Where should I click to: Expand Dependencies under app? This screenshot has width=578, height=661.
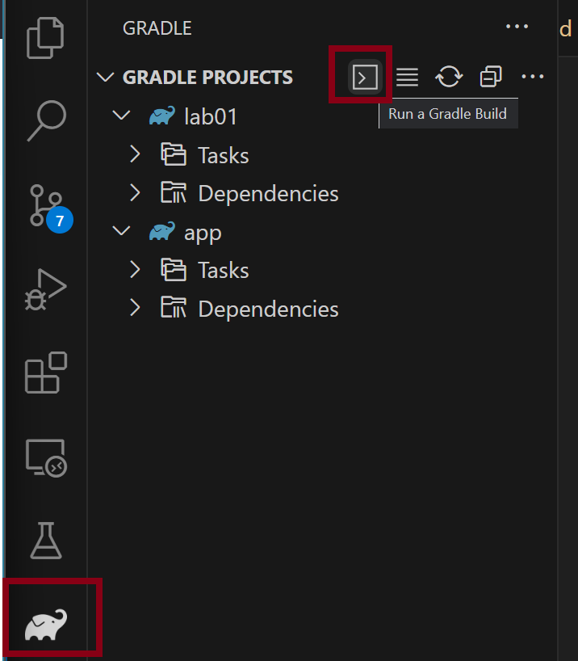click(x=136, y=309)
